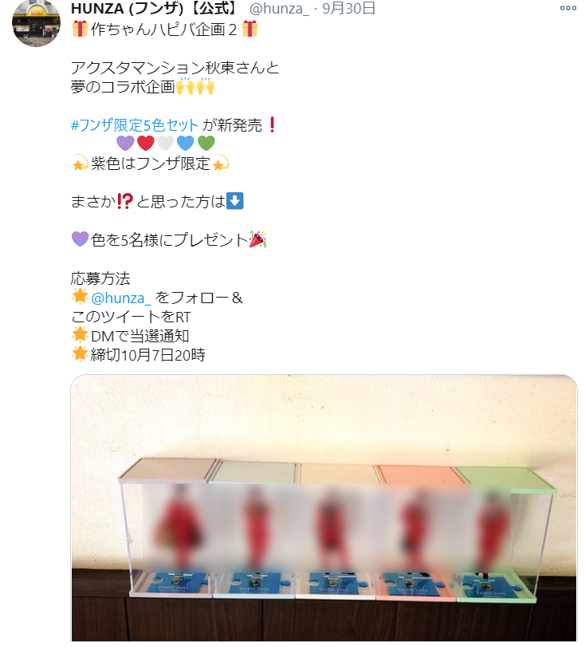Open the #フンザ限定5色セット hashtag link
The width and height of the screenshot is (585, 647).
[x=135, y=125]
